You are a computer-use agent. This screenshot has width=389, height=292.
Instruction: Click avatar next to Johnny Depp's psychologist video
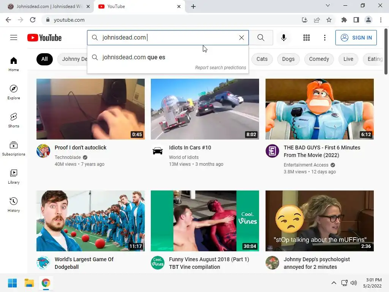(x=272, y=263)
